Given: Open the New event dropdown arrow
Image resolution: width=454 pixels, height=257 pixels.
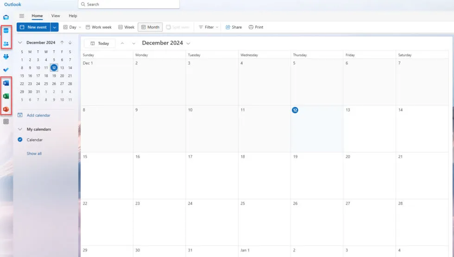Looking at the screenshot, I should 55,27.
